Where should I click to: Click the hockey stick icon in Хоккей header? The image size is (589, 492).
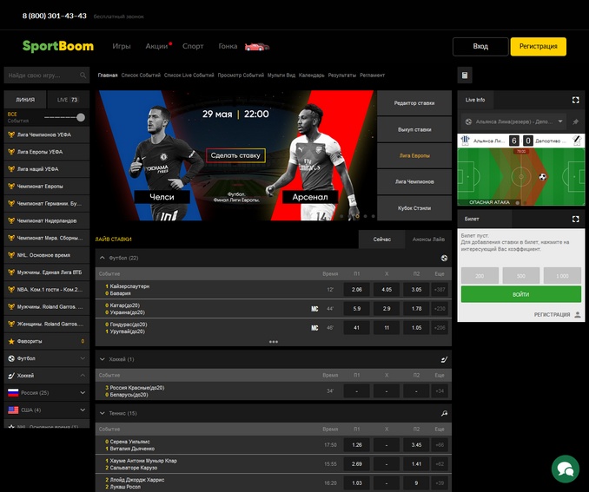444,359
